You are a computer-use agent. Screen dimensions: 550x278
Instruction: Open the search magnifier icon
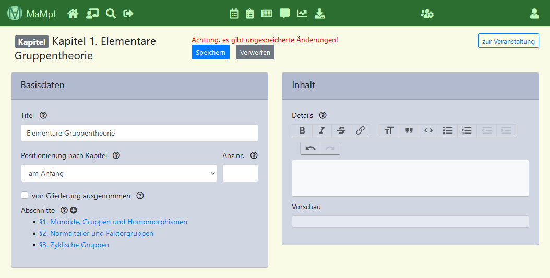click(111, 14)
